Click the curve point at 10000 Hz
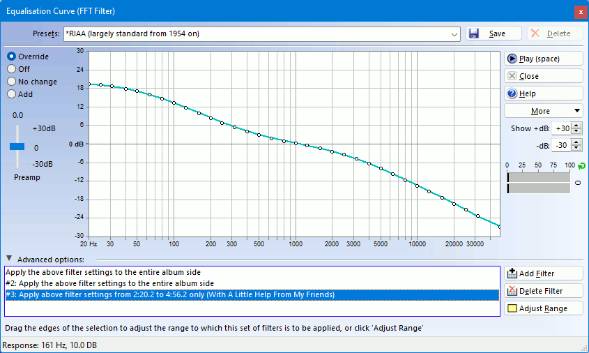This screenshot has width=589, height=353. [x=417, y=186]
